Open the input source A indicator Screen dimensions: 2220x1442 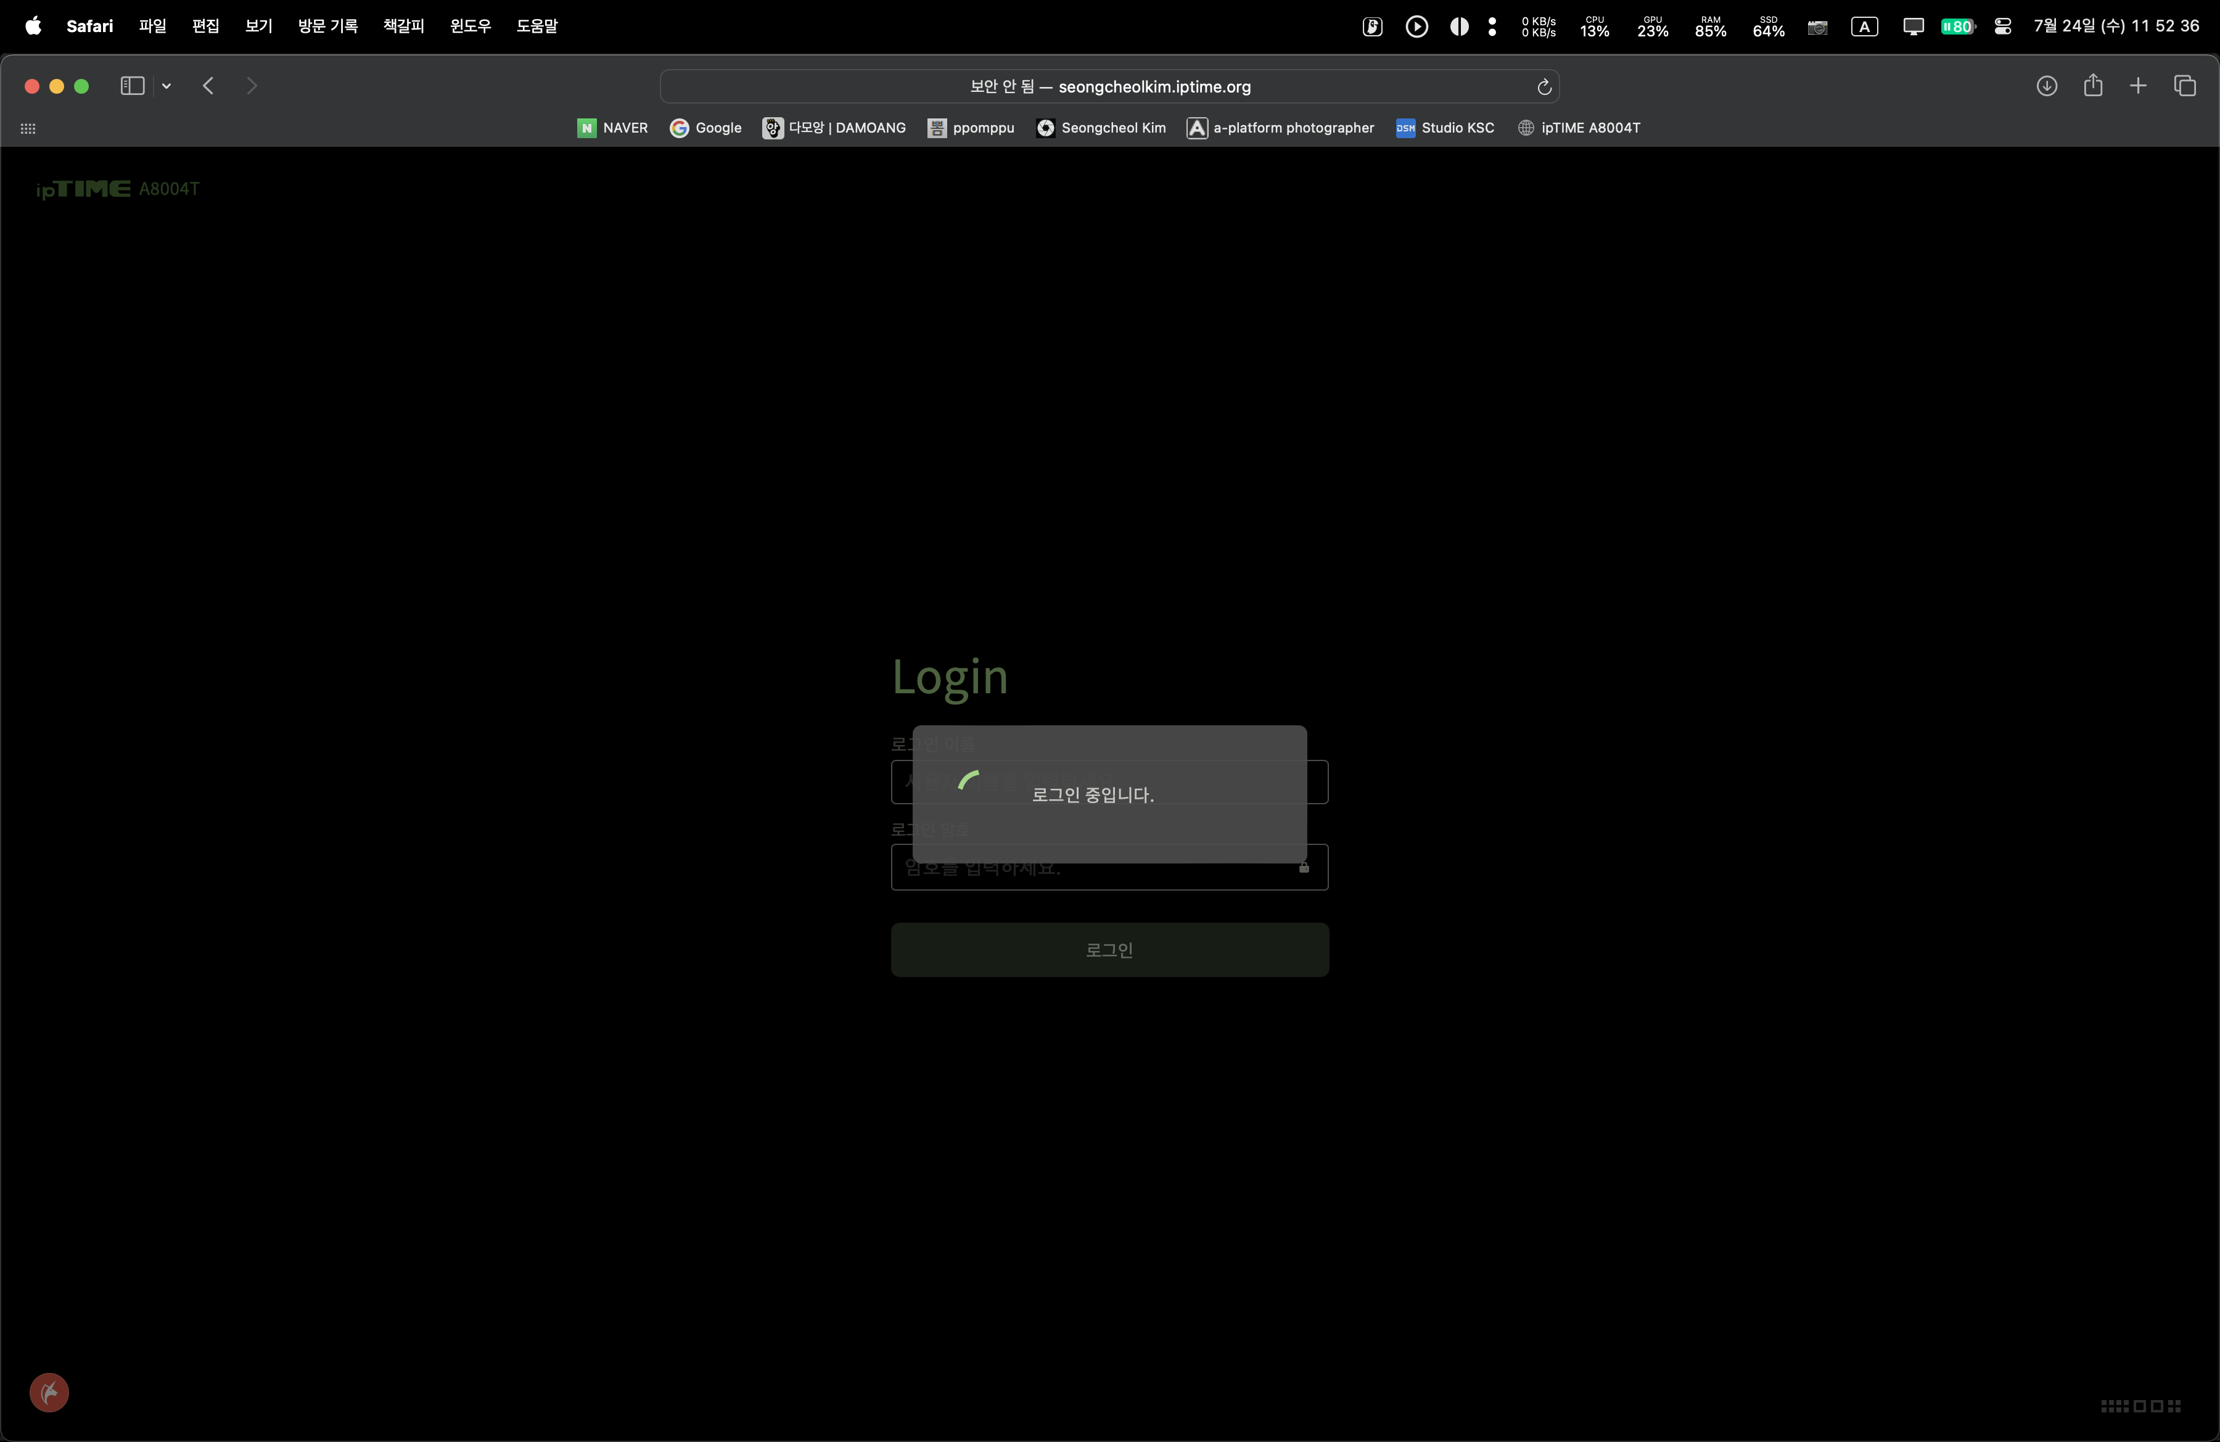(1864, 26)
